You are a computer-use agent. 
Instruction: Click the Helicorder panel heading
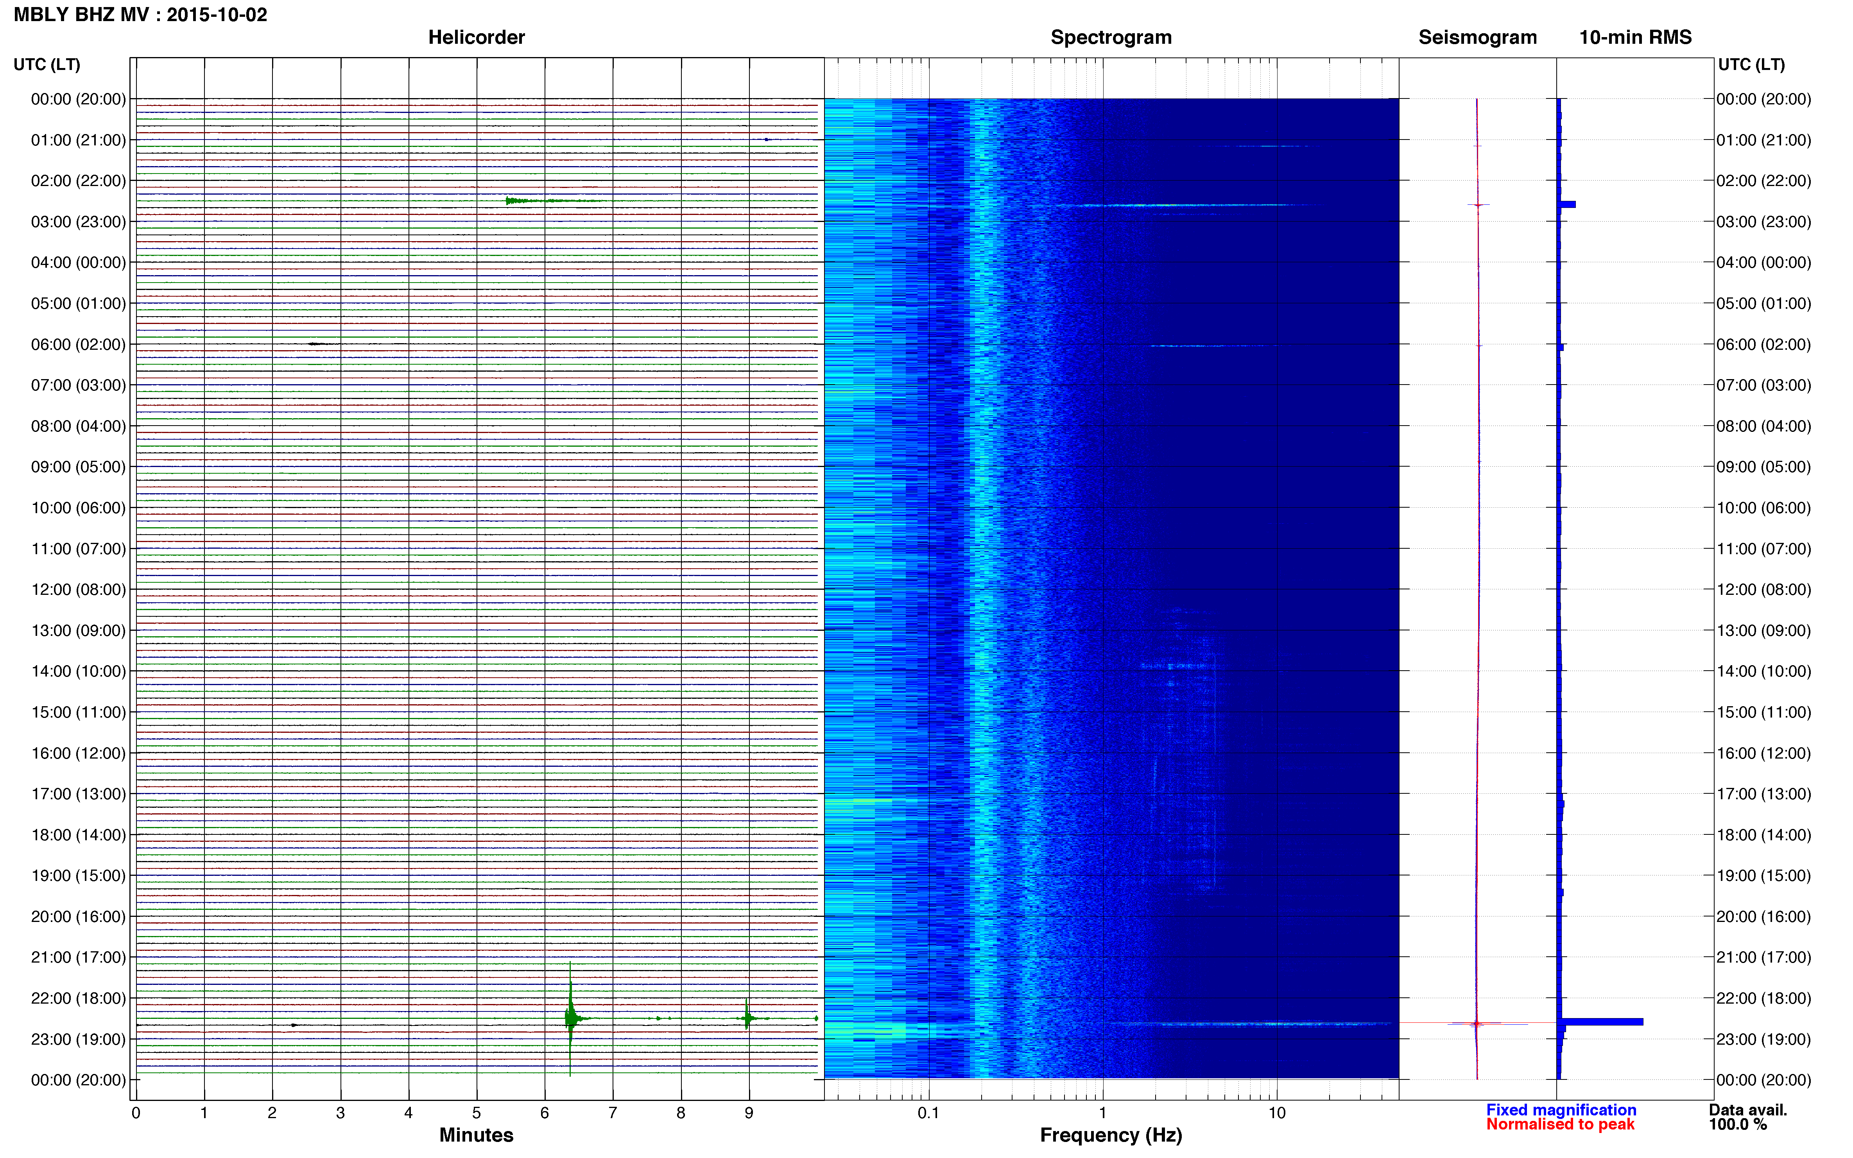(477, 38)
